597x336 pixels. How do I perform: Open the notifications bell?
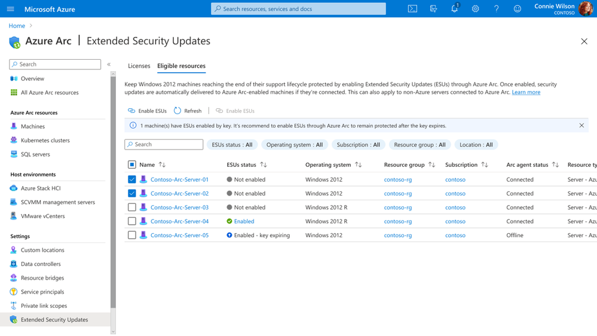455,9
